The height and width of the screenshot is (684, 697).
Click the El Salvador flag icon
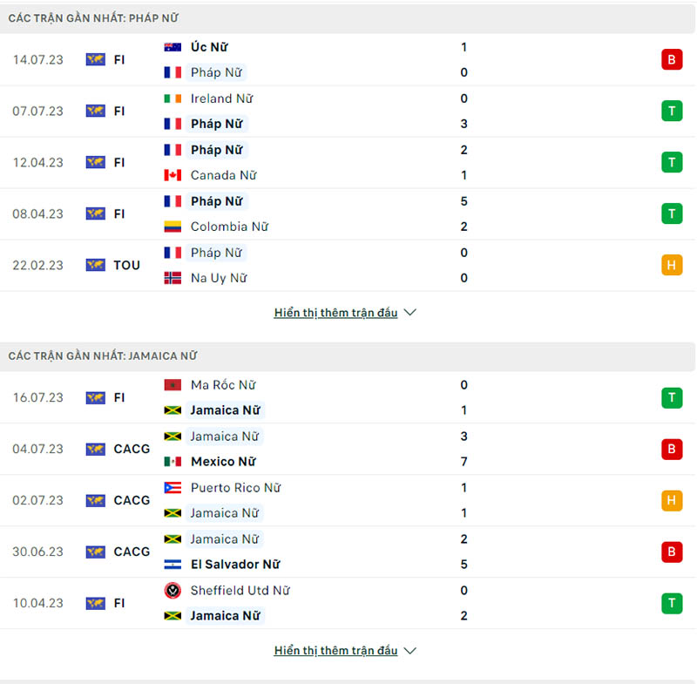pos(173,565)
